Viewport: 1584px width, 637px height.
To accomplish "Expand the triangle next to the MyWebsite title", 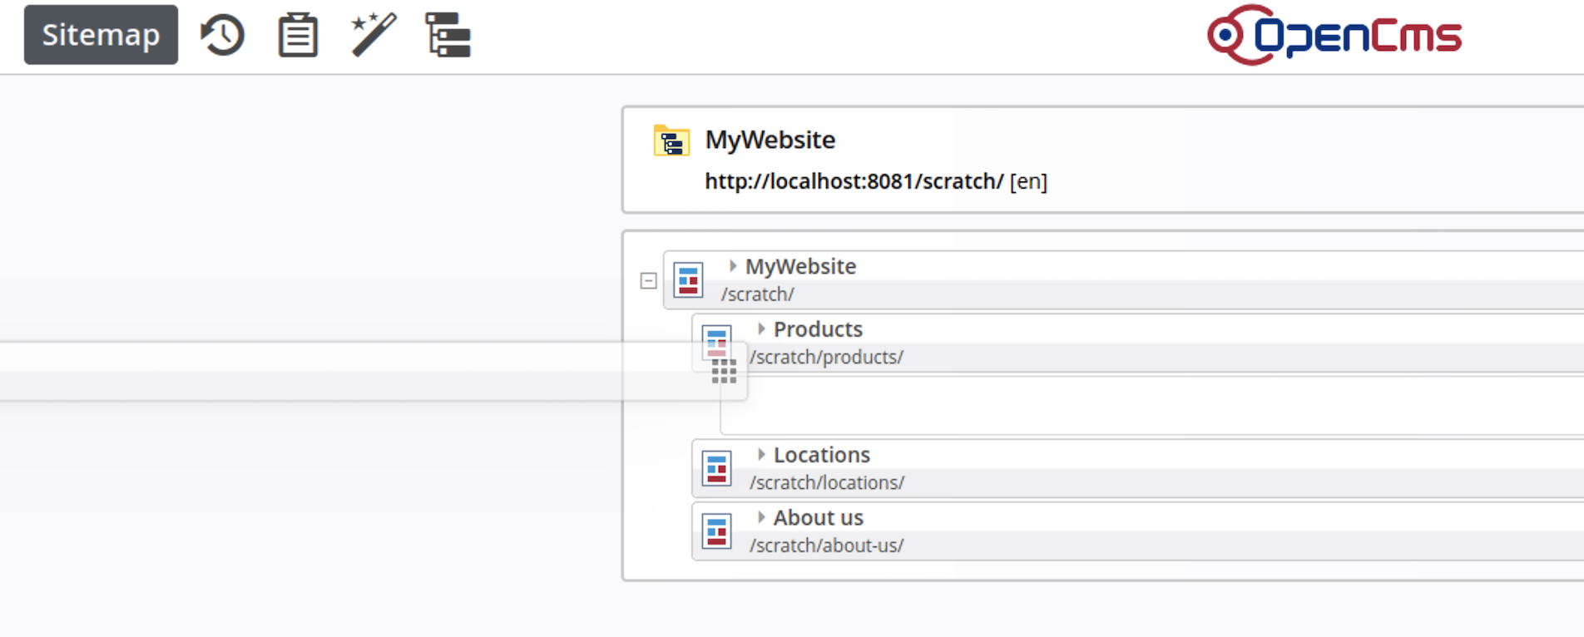I will click(x=733, y=266).
